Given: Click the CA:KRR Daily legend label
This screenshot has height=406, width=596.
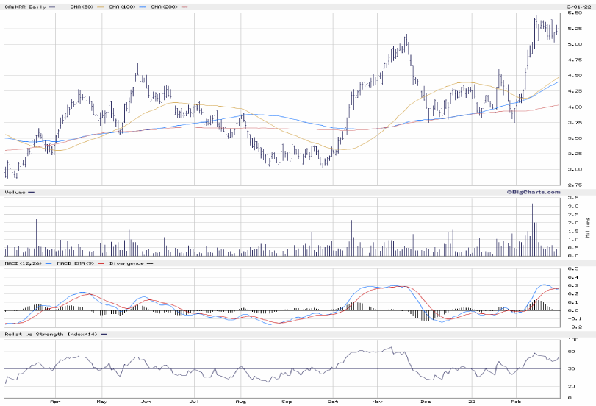Looking at the screenshot, I should (x=21, y=7).
